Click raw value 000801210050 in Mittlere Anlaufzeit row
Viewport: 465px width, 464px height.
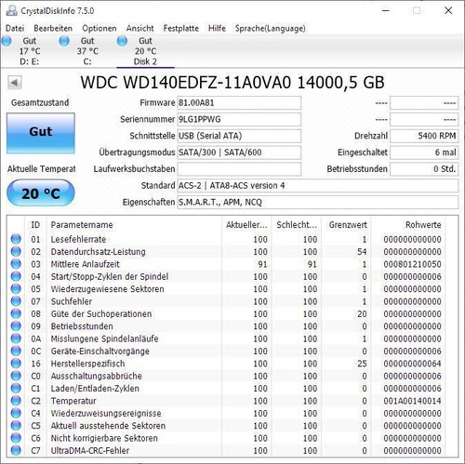[x=412, y=264]
